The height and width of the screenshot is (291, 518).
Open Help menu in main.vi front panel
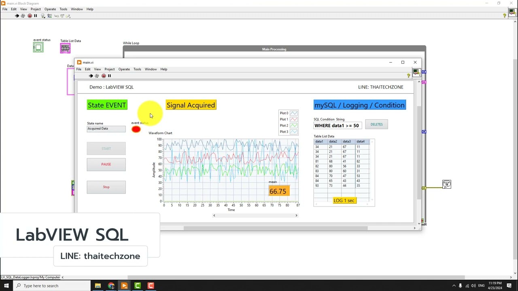(x=164, y=69)
